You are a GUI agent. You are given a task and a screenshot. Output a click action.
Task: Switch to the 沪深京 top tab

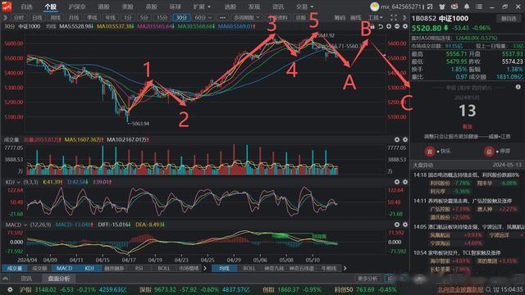[76, 7]
